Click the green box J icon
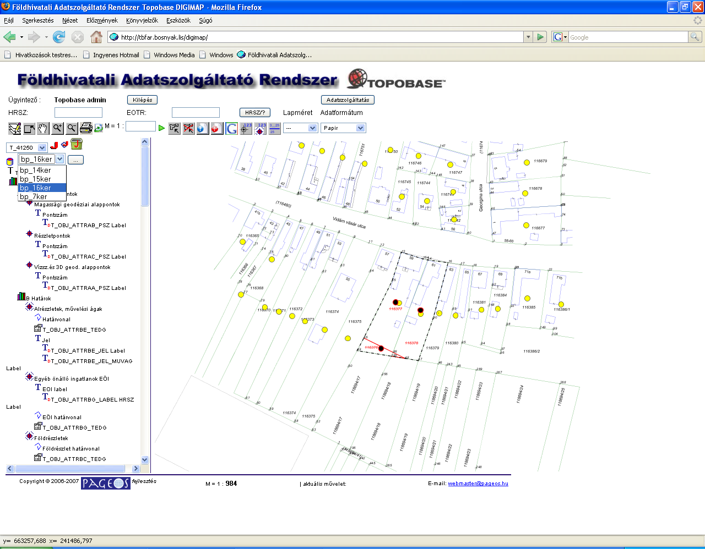The width and height of the screenshot is (705, 549). 77,144
